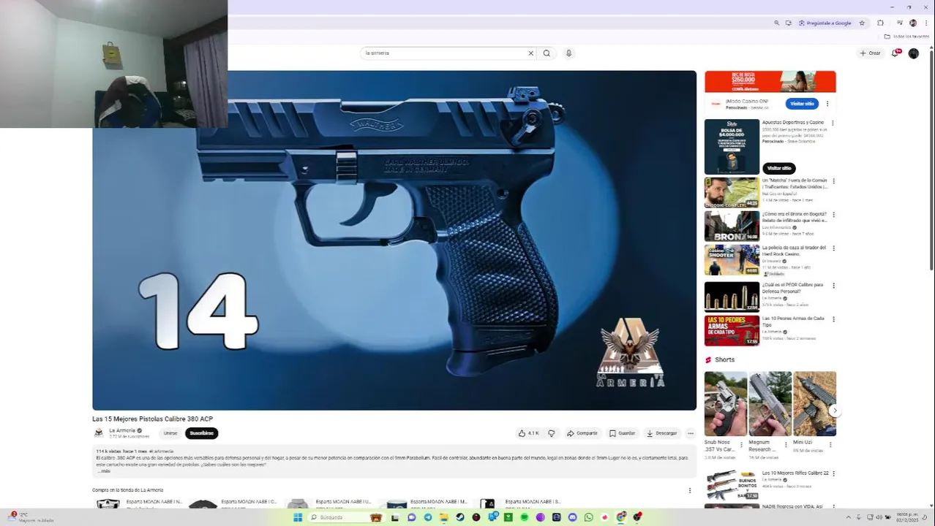Click the install app icon in address bar
935x526 pixels.
[788, 23]
